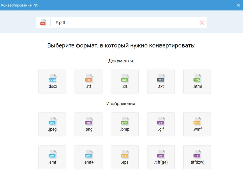Screen dimensions: 243x189
Task: Click the red PDF file icon
Action: coord(43,22)
